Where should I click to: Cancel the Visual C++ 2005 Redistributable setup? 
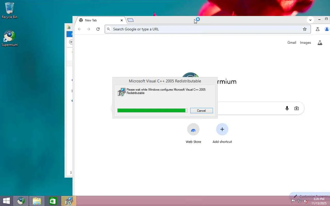click(201, 111)
